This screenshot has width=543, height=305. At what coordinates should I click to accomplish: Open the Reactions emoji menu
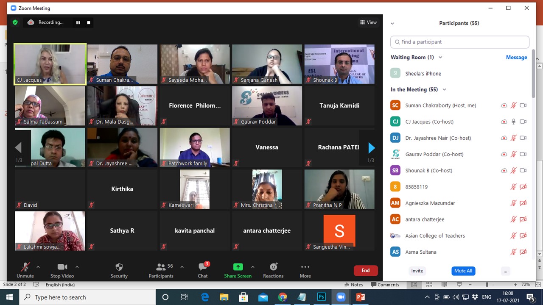pyautogui.click(x=273, y=270)
